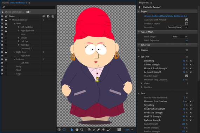Select the Nose layer row
The width and height of the screenshot is (200, 133).
point(28,34)
